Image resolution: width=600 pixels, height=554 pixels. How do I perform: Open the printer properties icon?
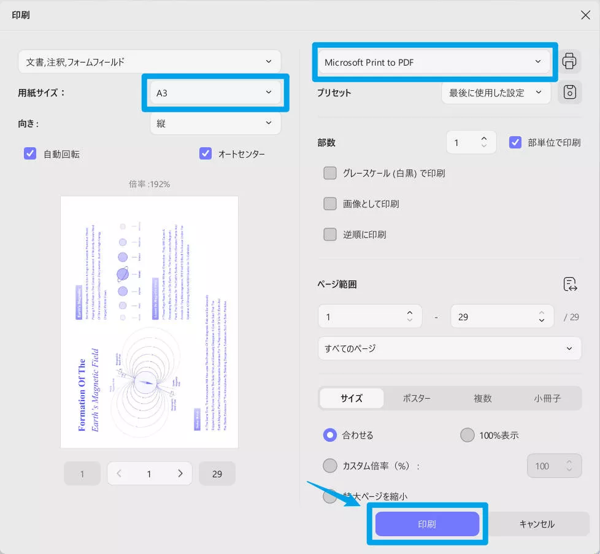point(570,61)
